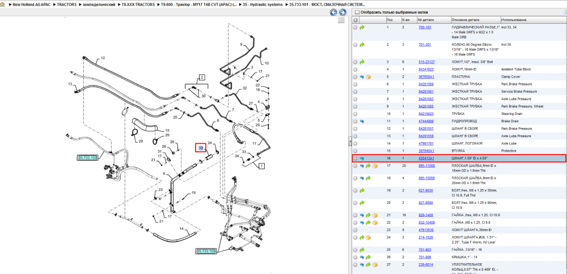This screenshot has height=274, width=567.
Task: Click the orange box icon in row 214-1528
Action: pyautogui.click(x=369, y=237)
